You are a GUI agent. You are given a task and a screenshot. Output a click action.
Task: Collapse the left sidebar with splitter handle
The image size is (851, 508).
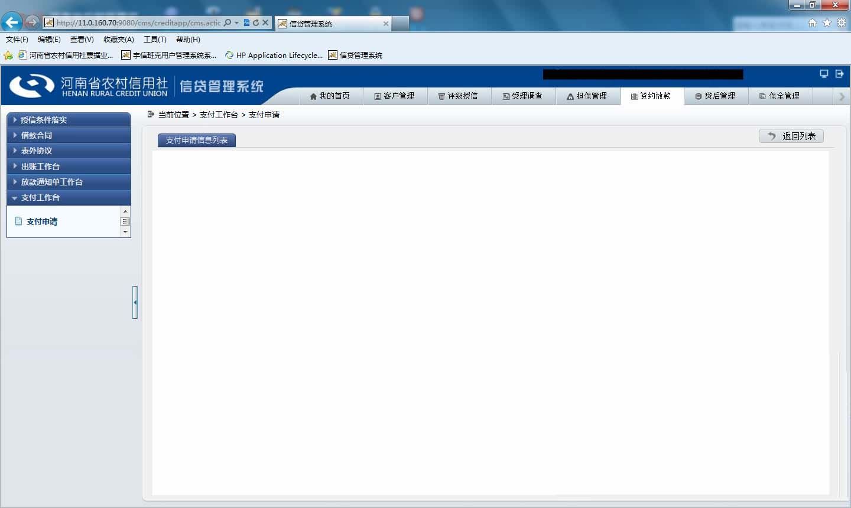(135, 302)
